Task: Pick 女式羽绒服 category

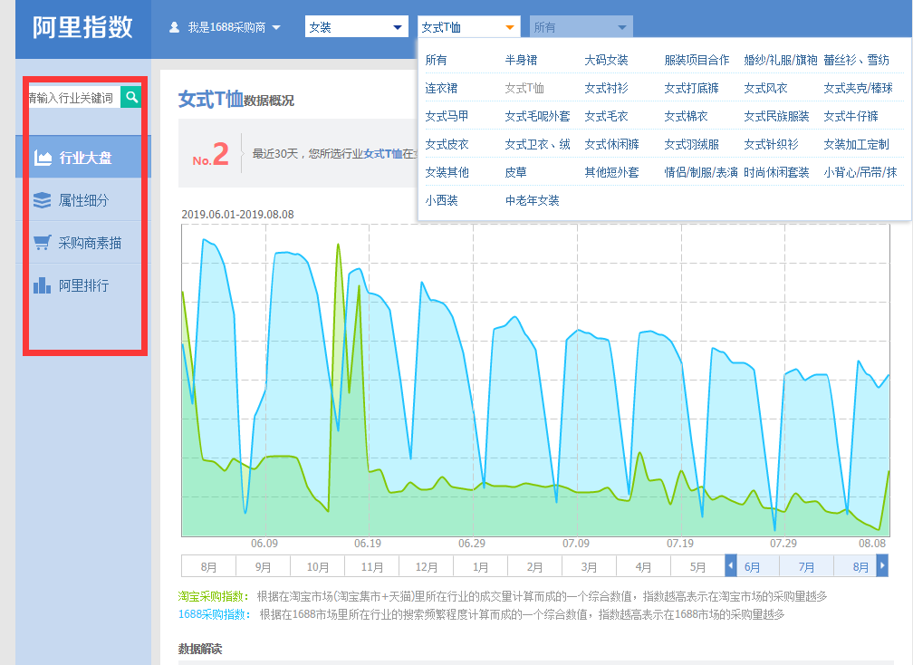Action: (691, 144)
